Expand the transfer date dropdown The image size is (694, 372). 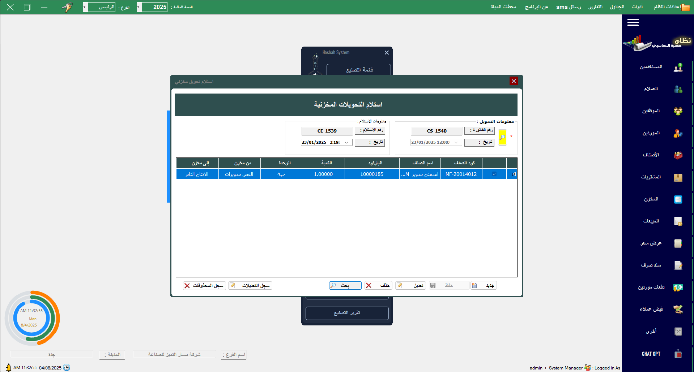tap(456, 143)
